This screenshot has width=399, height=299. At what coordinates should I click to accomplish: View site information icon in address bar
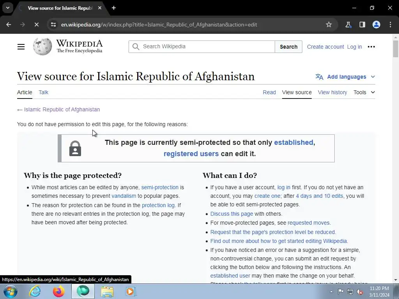click(x=53, y=25)
